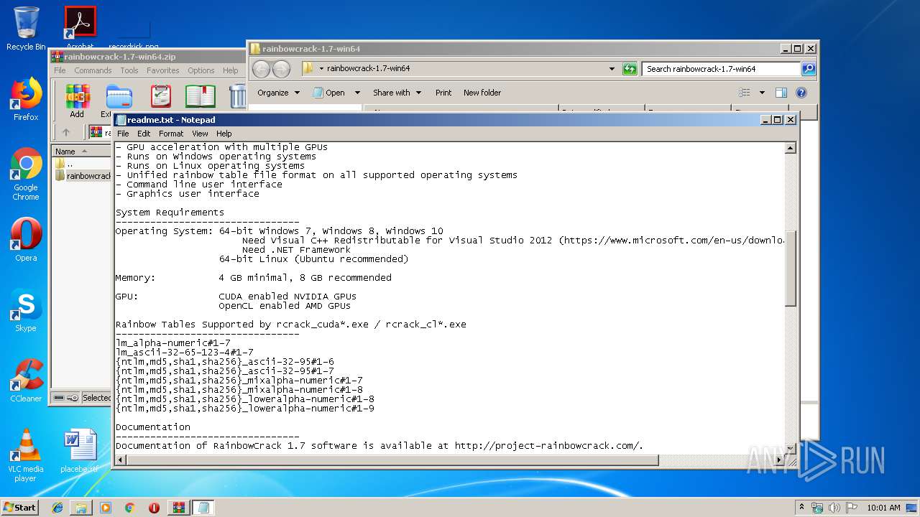
Task: Click the Test clipboard icon in WinRAR
Action: coord(160,96)
